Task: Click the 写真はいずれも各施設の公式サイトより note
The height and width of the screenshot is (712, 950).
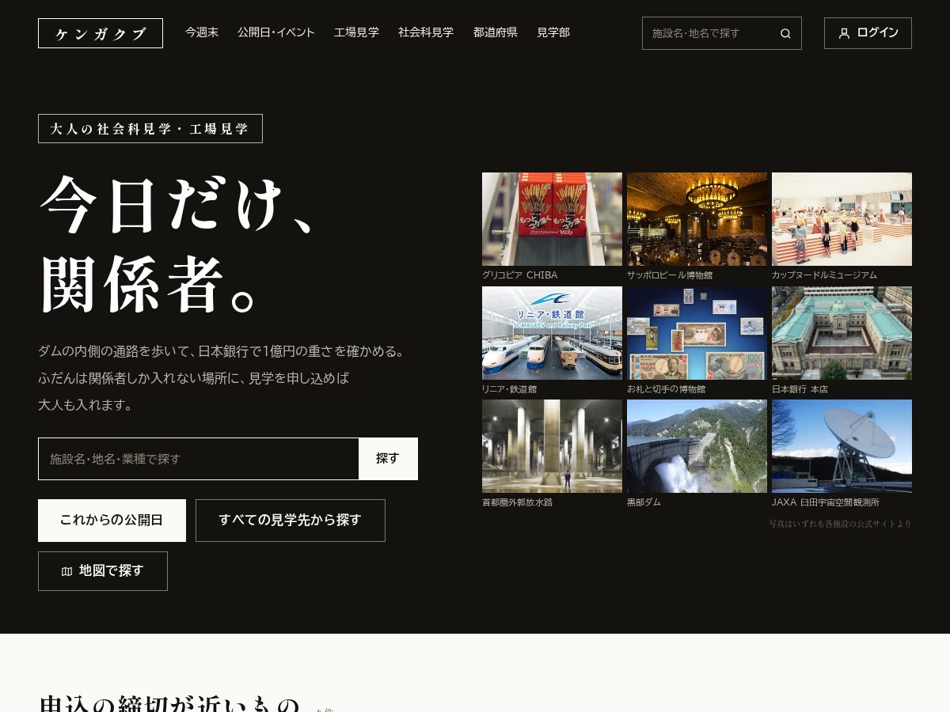Action: (x=840, y=524)
